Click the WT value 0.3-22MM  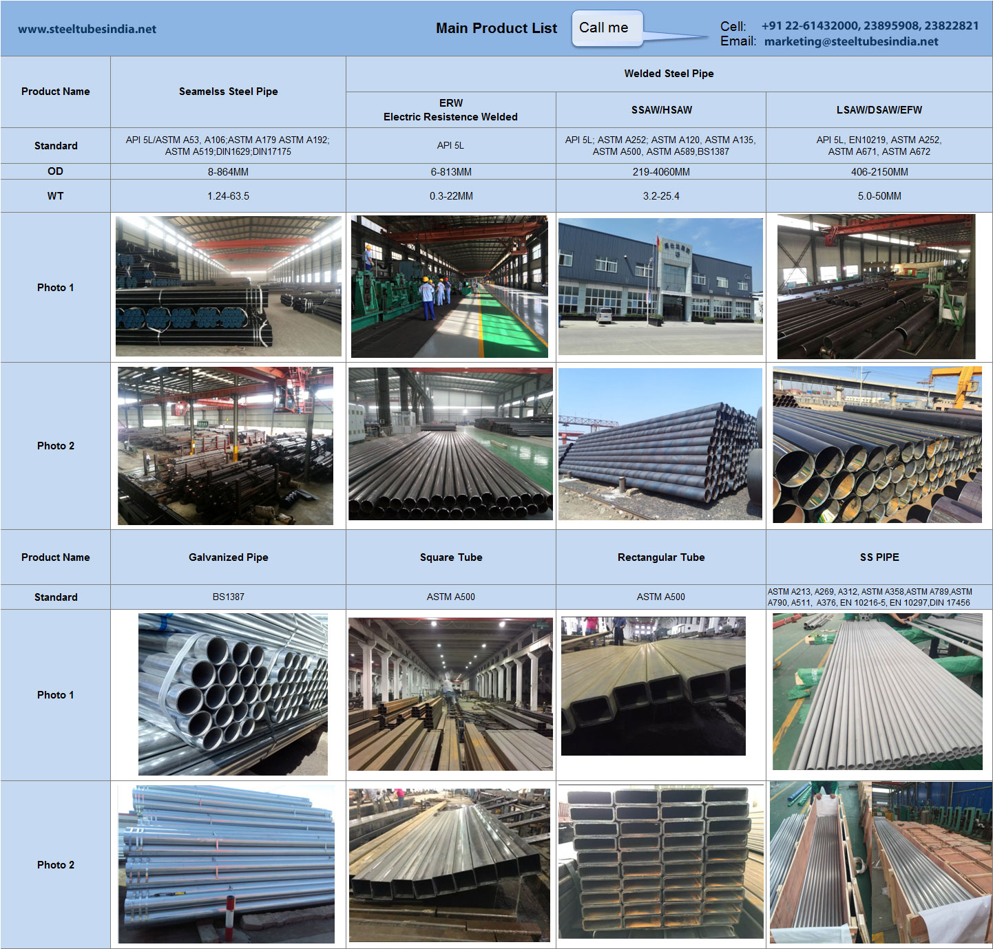point(451,196)
